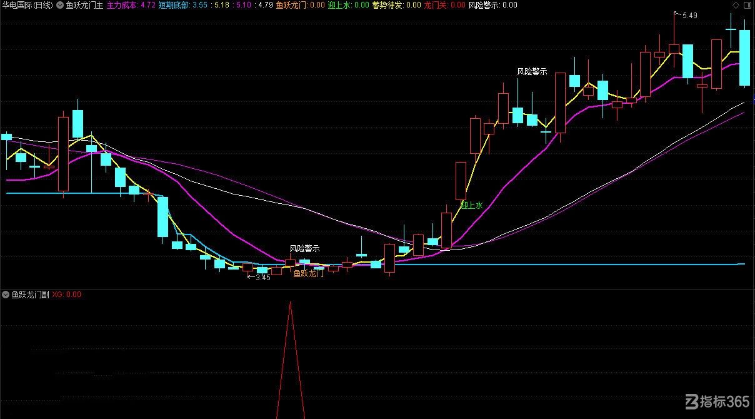
Task: Click the green 迎上水 chart signal label
Action: tap(472, 204)
